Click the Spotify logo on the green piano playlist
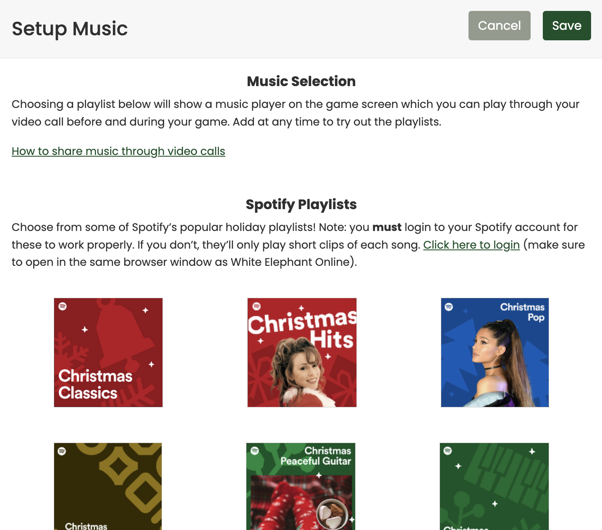 coord(448,451)
